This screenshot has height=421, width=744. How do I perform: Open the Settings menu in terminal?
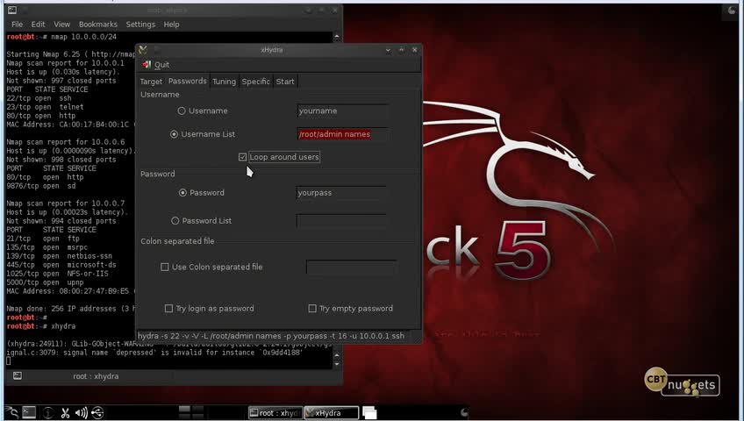click(140, 25)
